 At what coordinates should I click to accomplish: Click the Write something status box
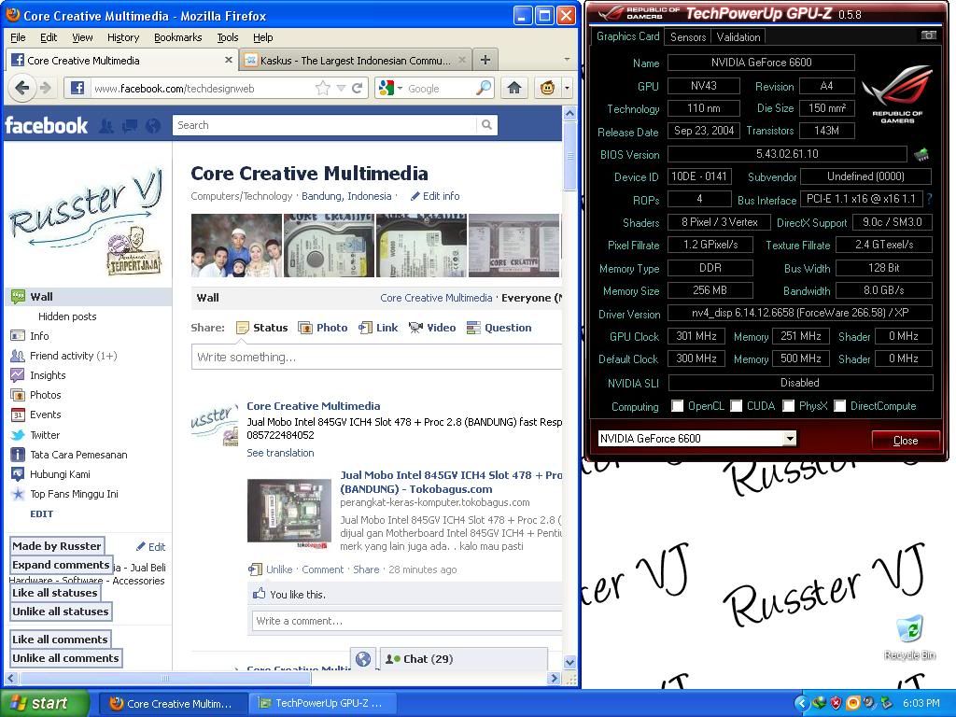pos(377,357)
